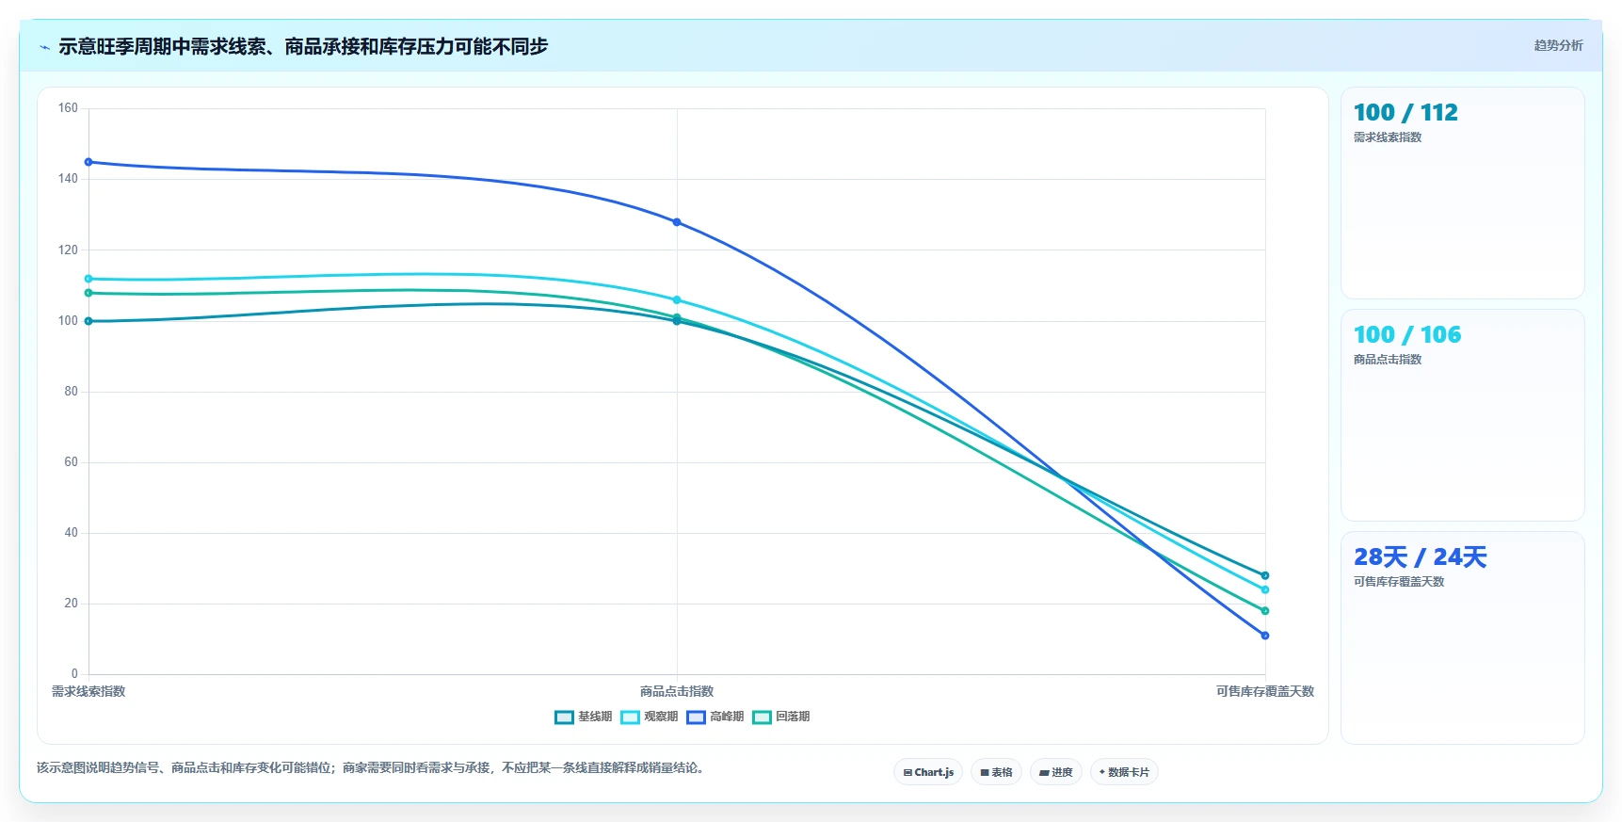Click the 表格 chip
Image resolution: width=1622 pixels, height=822 pixels.
click(x=996, y=772)
